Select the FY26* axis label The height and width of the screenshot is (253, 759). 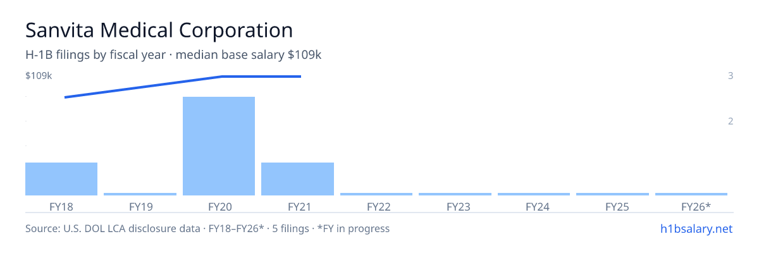click(696, 206)
